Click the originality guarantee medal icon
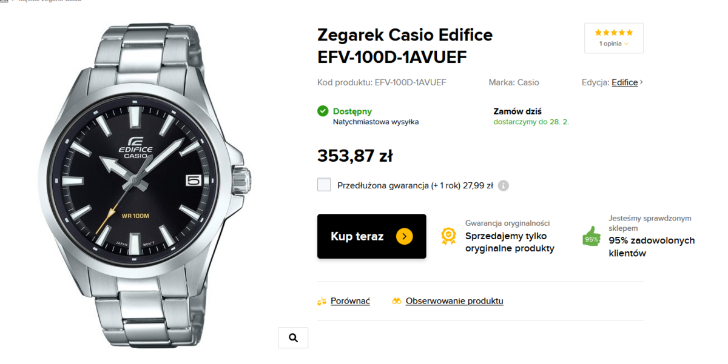The height and width of the screenshot is (364, 728). pyautogui.click(x=448, y=236)
